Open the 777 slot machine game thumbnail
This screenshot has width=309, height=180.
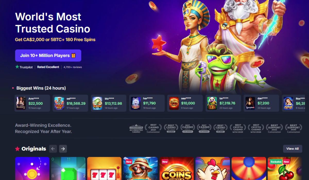click(104, 169)
